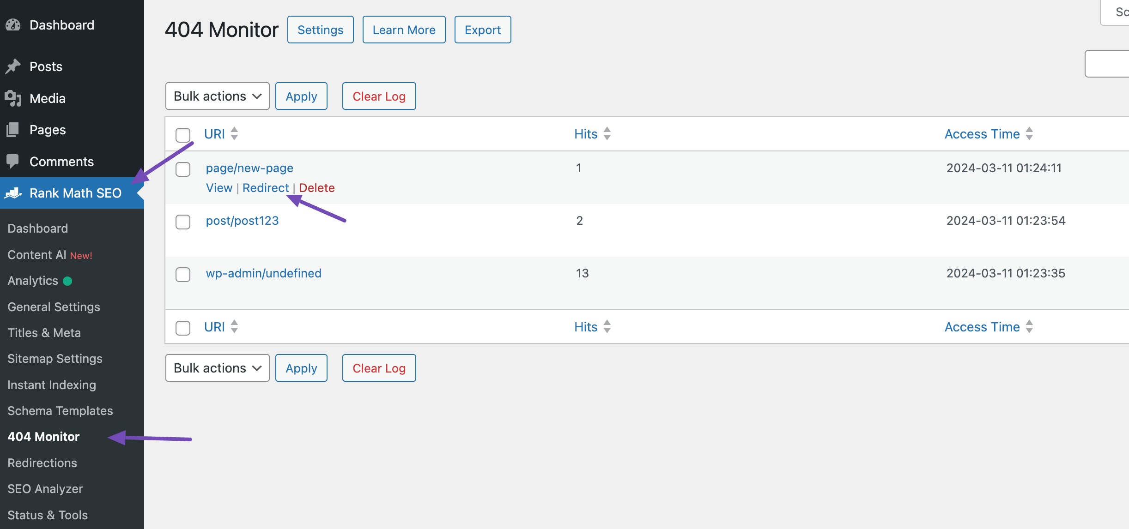Click the Media library icon
The image size is (1129, 529).
[13, 98]
